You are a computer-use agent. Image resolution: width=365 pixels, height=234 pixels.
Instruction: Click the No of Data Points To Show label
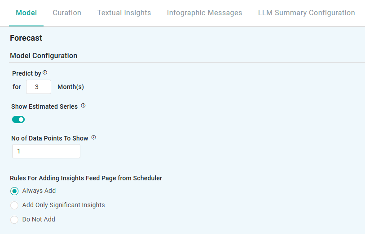50,138
